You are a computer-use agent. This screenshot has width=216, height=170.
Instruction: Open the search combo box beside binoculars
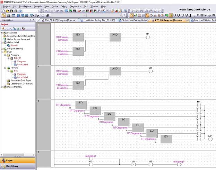(x=69, y=16)
